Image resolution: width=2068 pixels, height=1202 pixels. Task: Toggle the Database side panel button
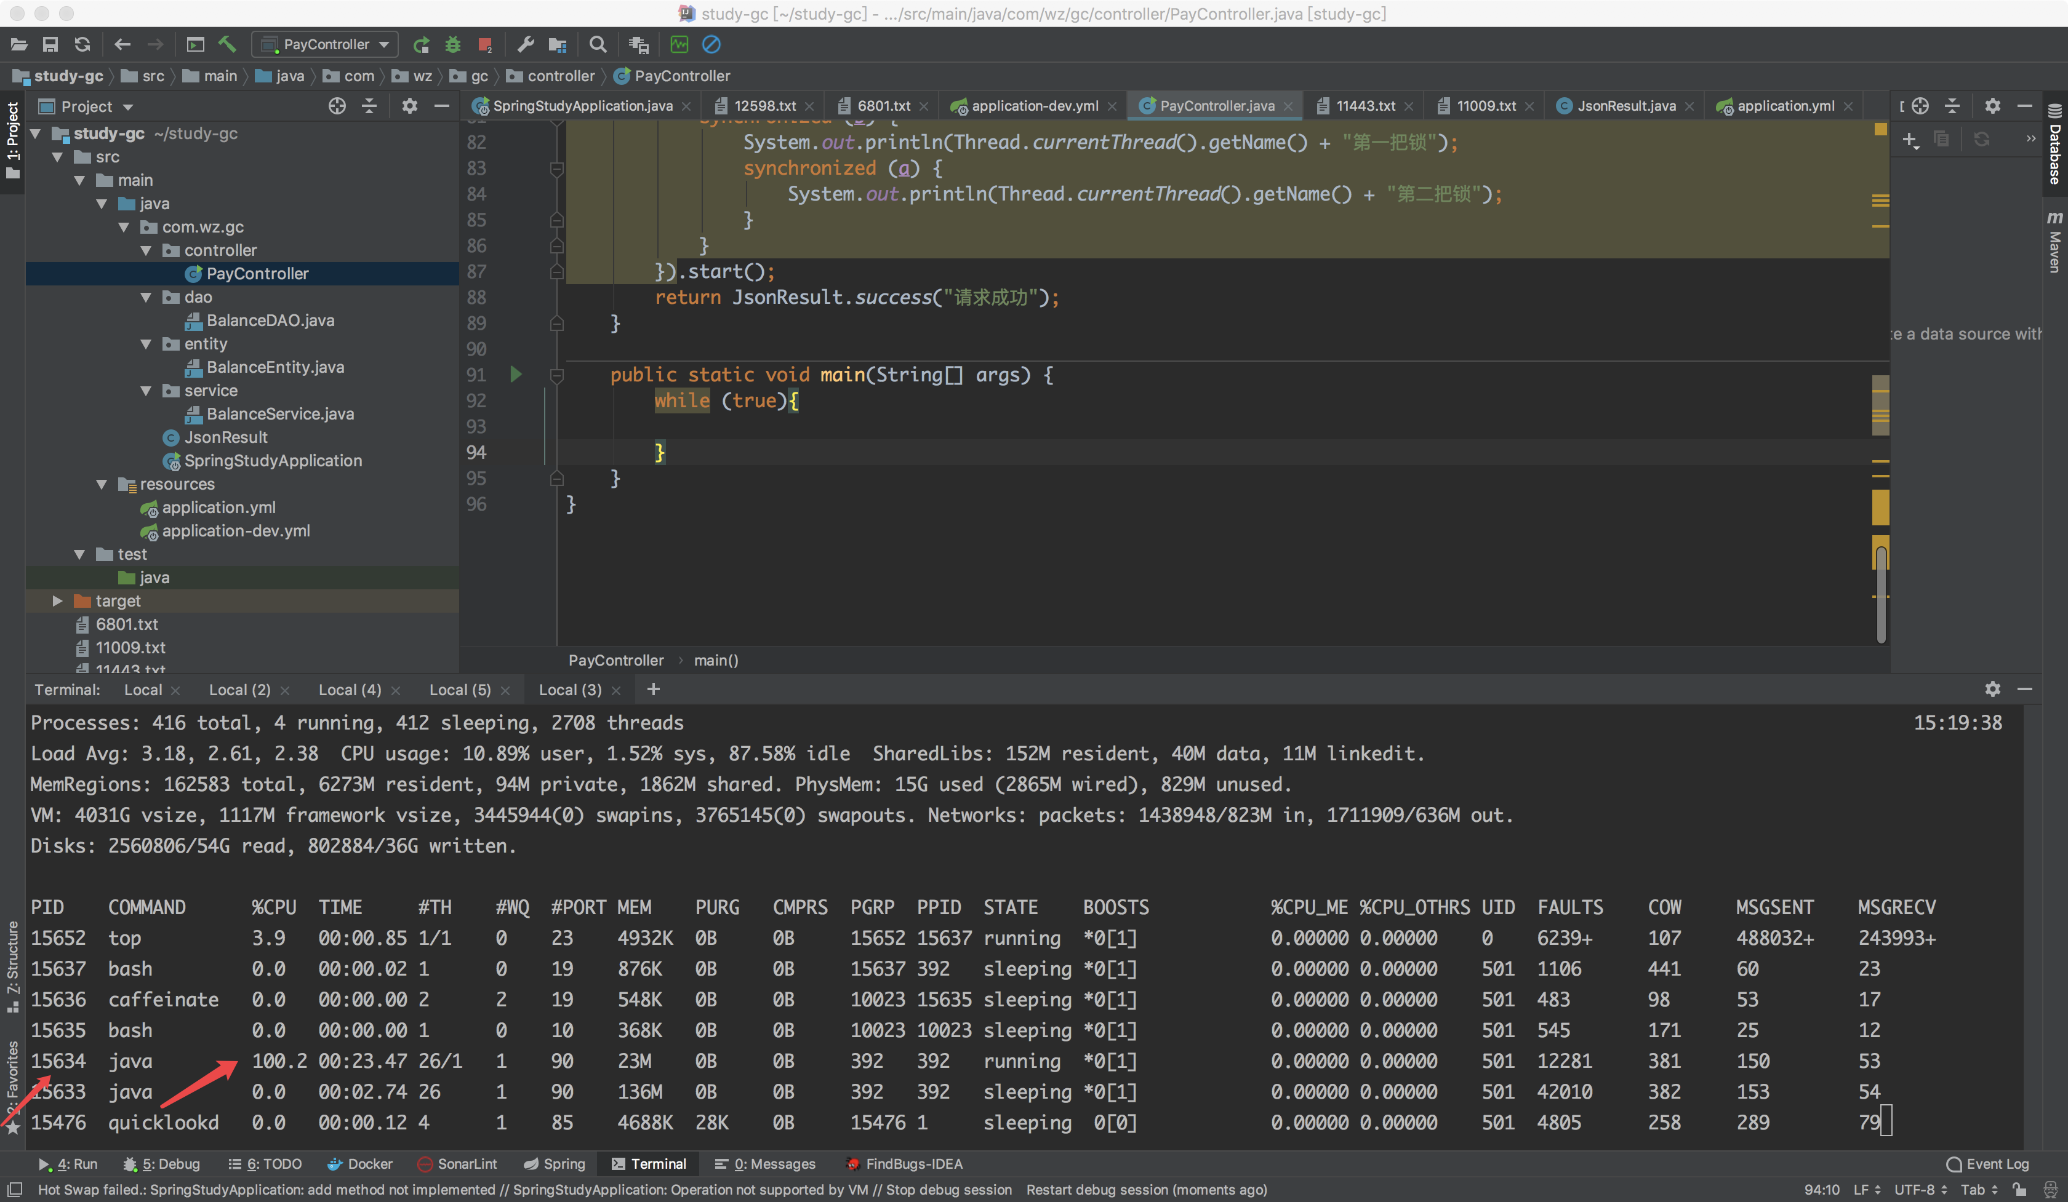point(2054,146)
